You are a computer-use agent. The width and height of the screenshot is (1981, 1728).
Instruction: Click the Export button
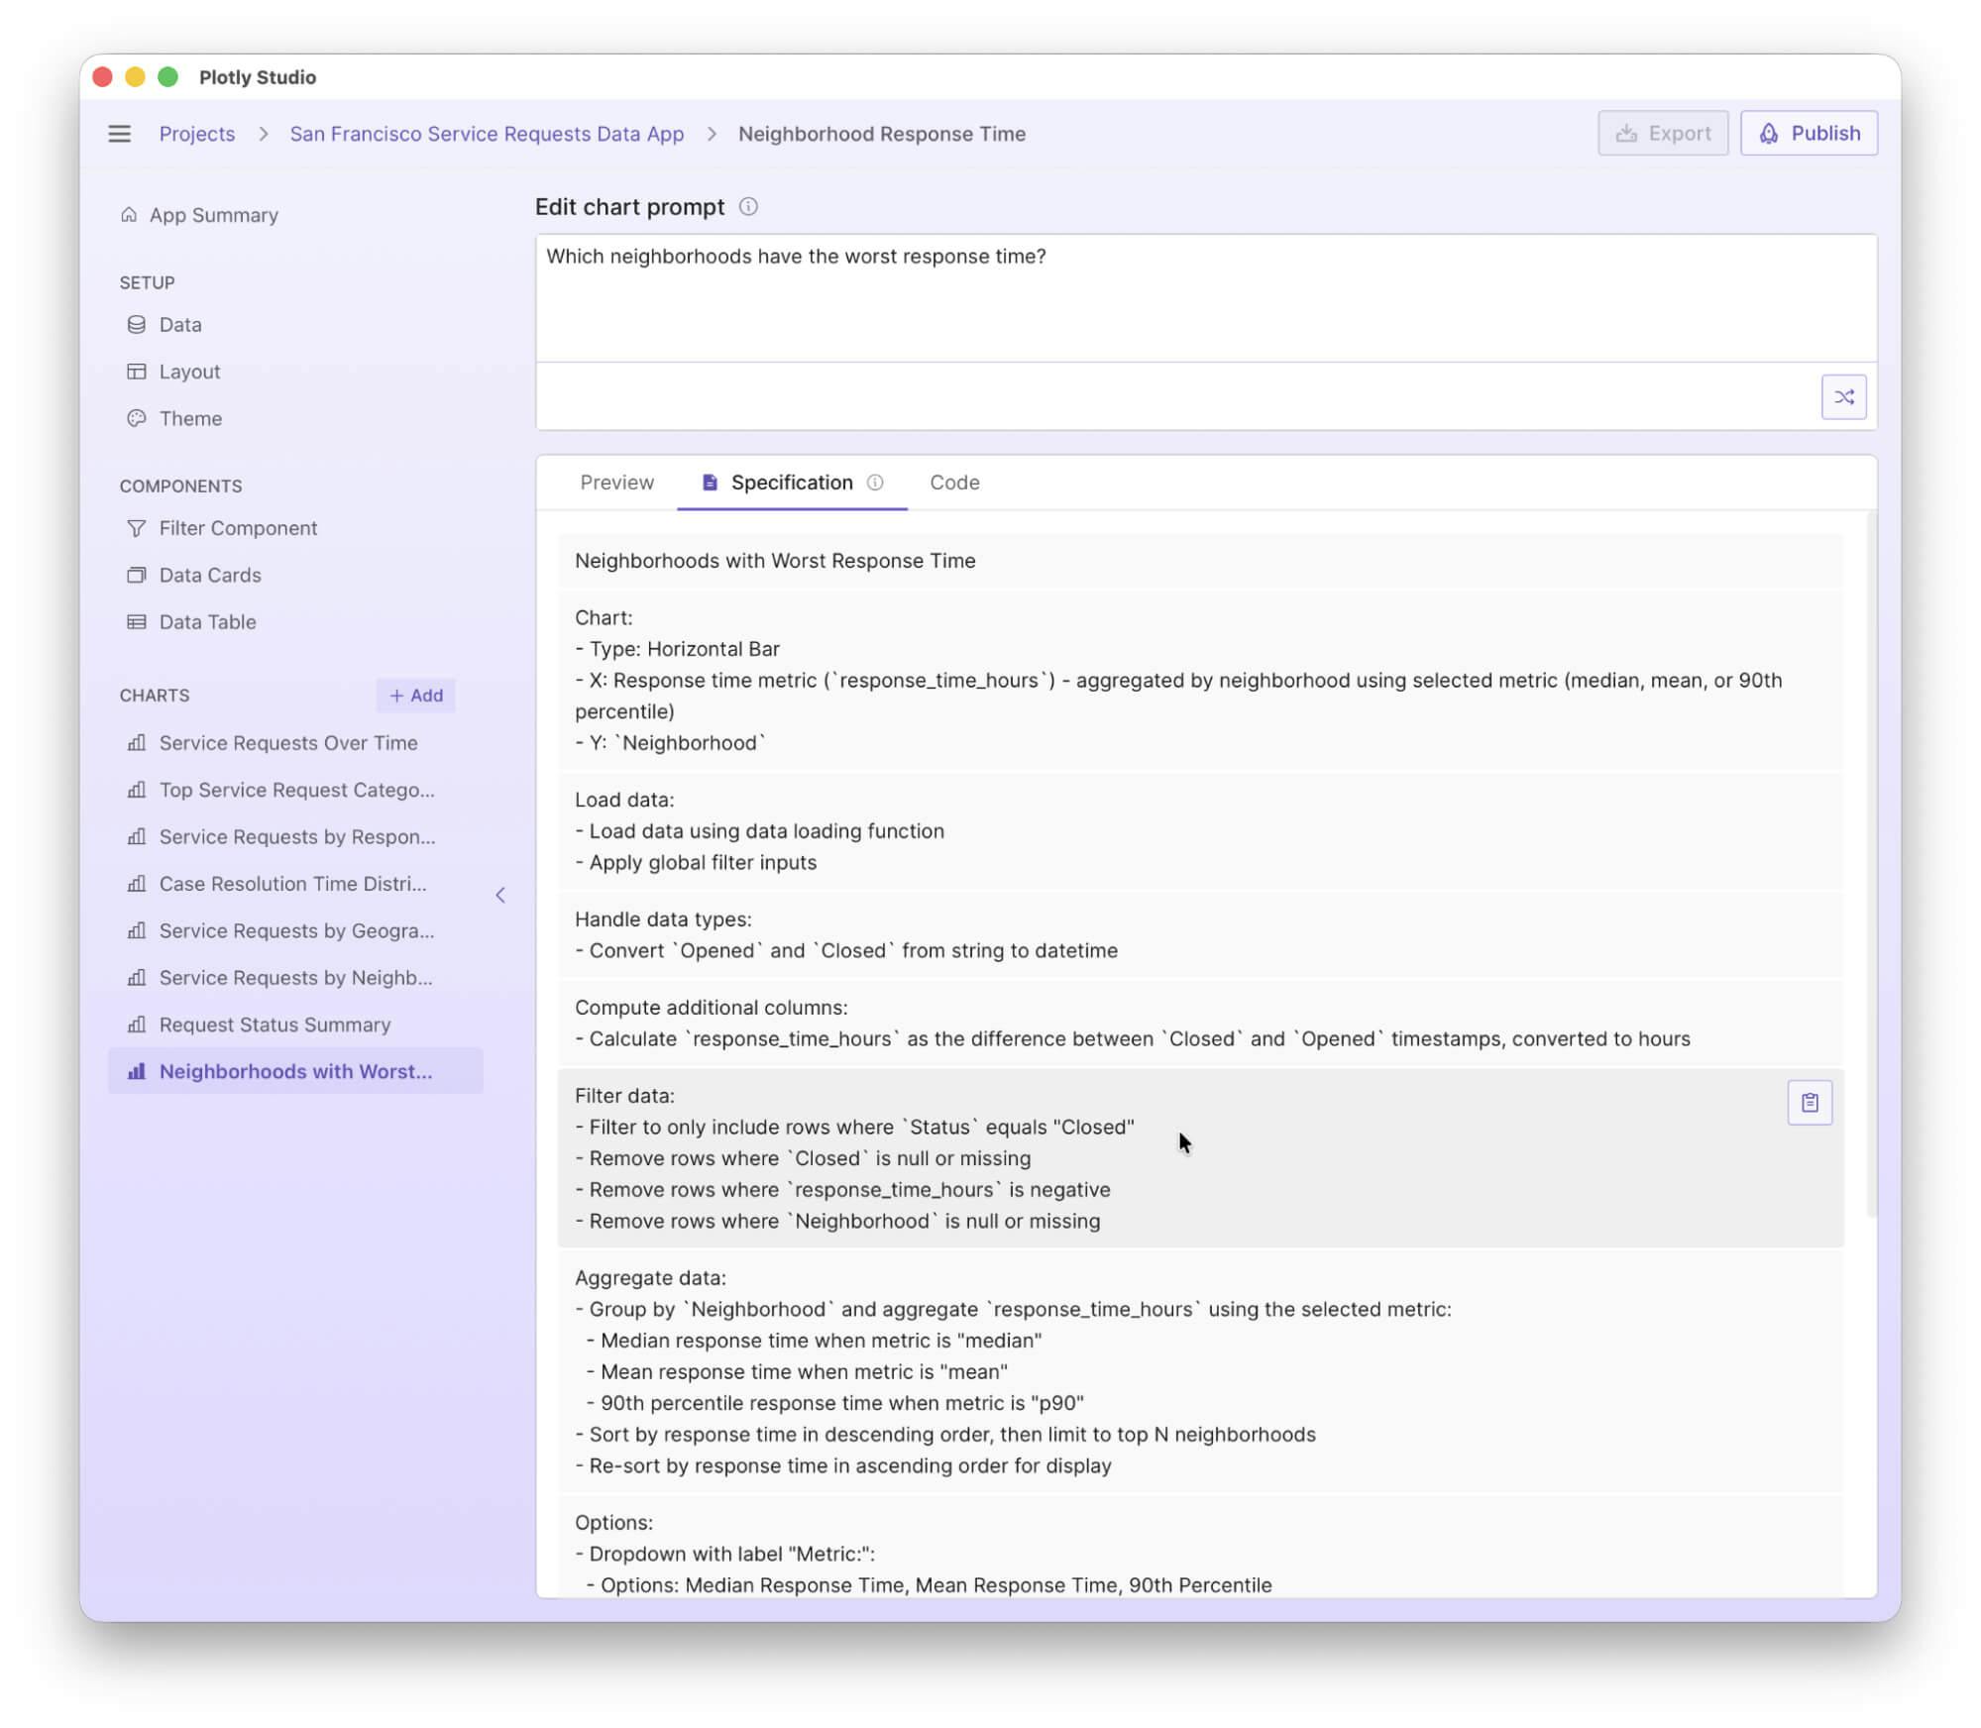1662,133
